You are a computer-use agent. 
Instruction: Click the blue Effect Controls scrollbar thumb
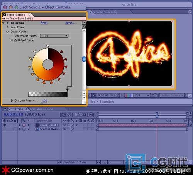pos(84,59)
